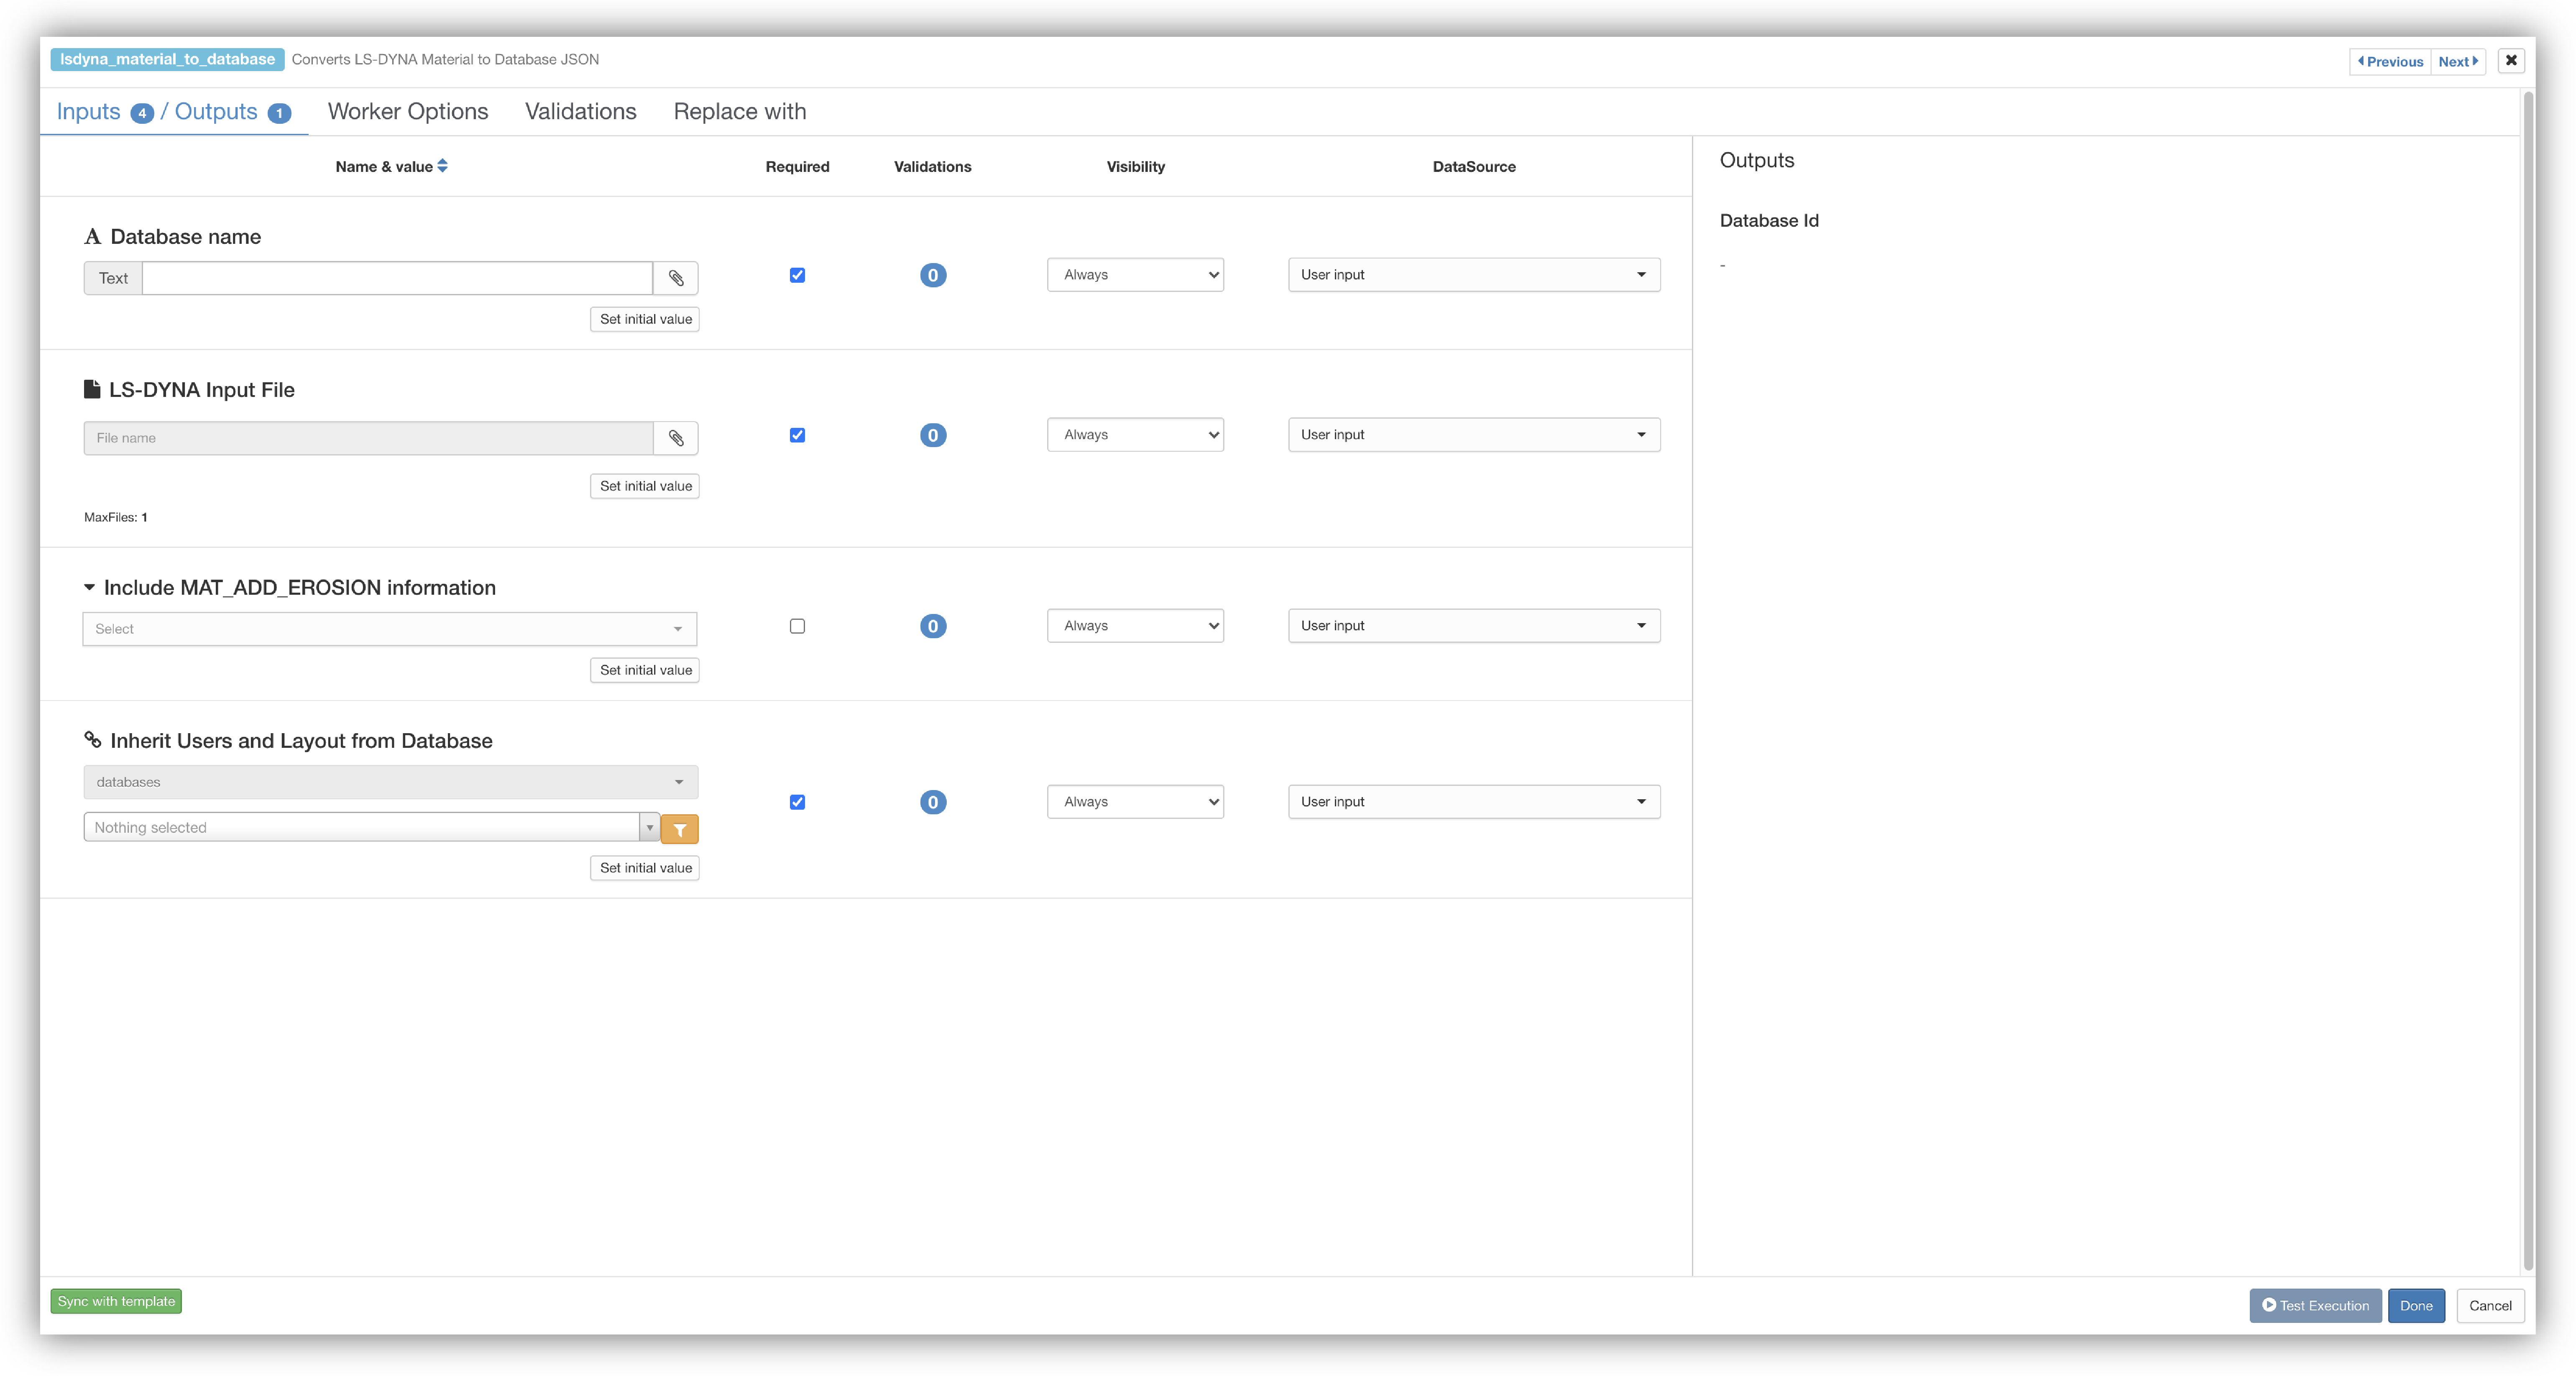Screen dimensions: 2576x1376
Task: Go to the Next worker
Action: 2458,61
